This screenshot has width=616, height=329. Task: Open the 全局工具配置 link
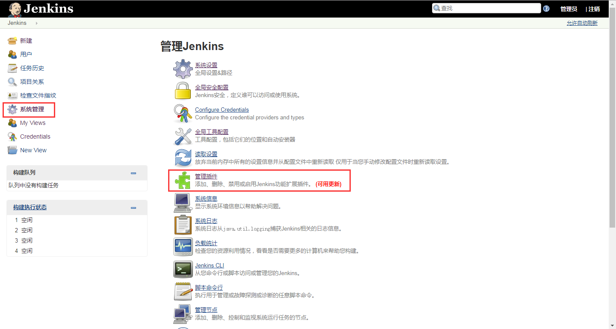[212, 132]
